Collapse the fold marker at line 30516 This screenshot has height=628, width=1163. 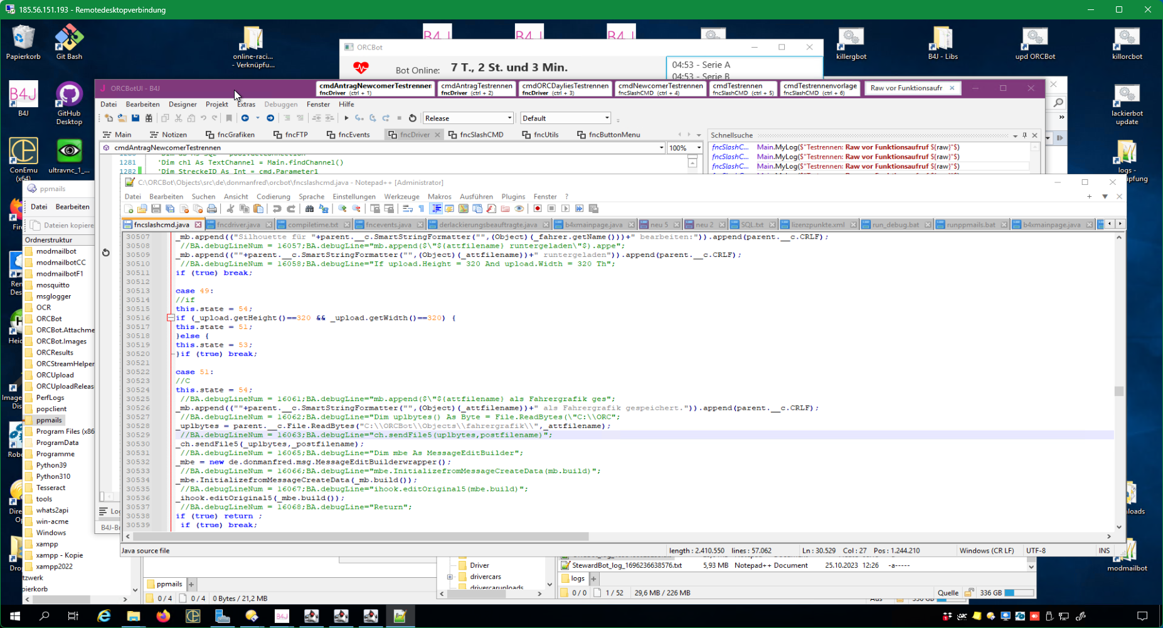[x=171, y=318]
